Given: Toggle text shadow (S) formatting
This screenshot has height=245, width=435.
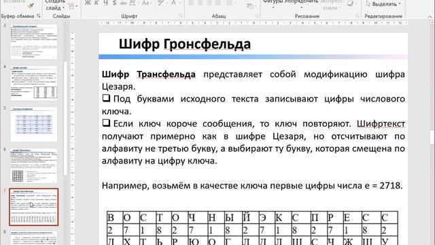Looking at the screenshot, I should click(x=114, y=3).
